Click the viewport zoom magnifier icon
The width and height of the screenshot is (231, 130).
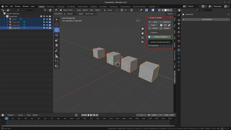click(x=142, y=29)
